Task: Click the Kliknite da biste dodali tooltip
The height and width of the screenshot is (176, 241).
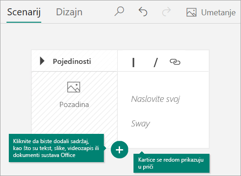Action: click(56, 148)
